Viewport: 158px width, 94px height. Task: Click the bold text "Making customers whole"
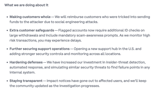pyautogui.click(x=30, y=17)
